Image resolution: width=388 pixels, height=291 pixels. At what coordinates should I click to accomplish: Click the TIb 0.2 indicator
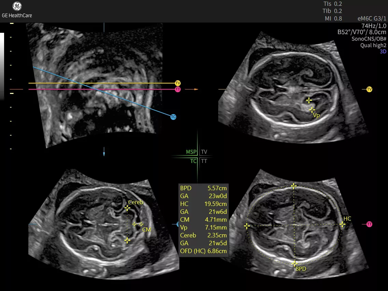[332, 11]
